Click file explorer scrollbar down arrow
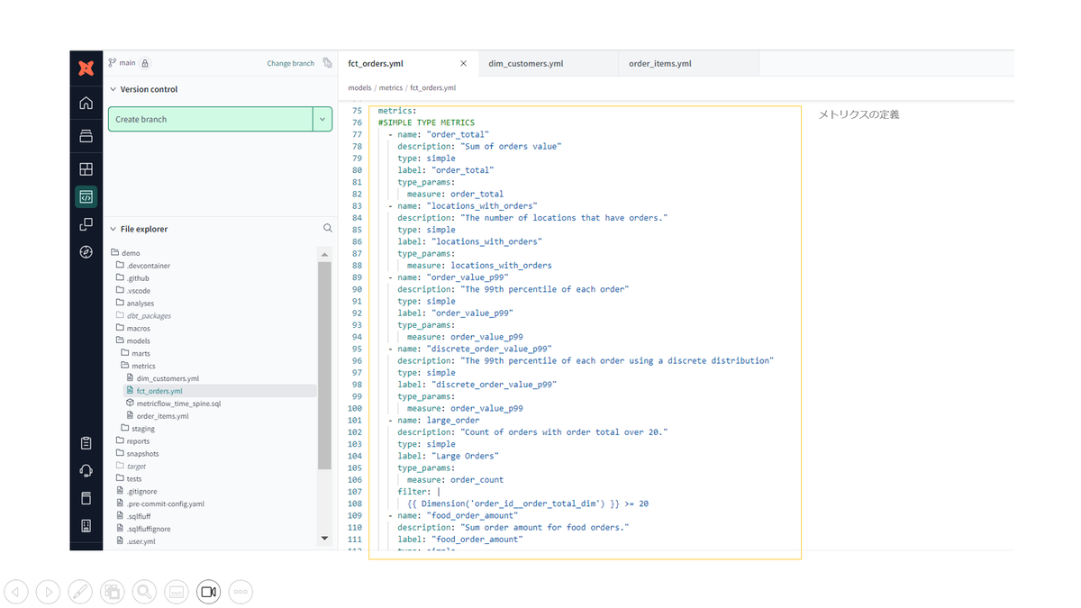1081x608 pixels. 324,538
